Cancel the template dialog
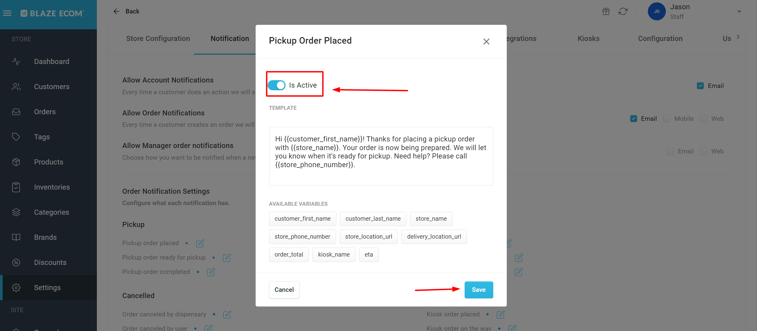757x331 pixels. pyautogui.click(x=284, y=290)
